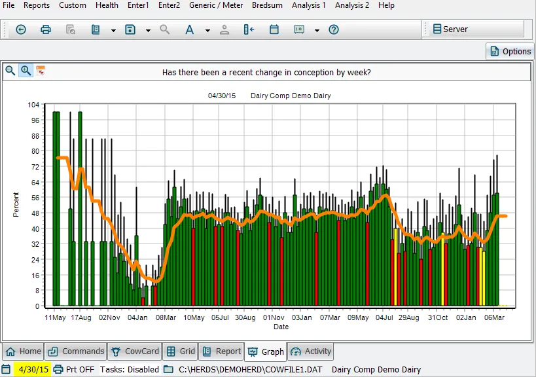Switch to the CowCard tab
The image size is (536, 377).
click(x=135, y=351)
